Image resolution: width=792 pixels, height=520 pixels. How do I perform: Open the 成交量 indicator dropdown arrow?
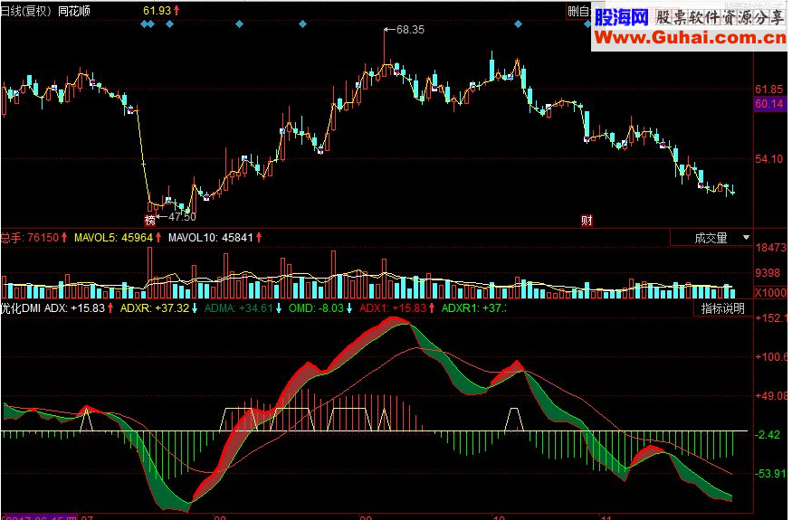(x=746, y=237)
